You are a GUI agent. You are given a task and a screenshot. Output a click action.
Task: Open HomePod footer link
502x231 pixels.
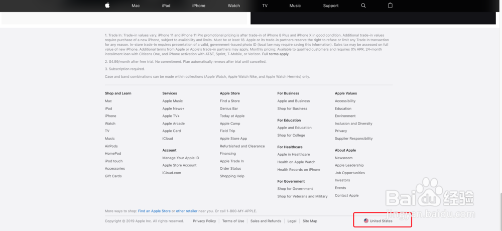tap(112, 154)
